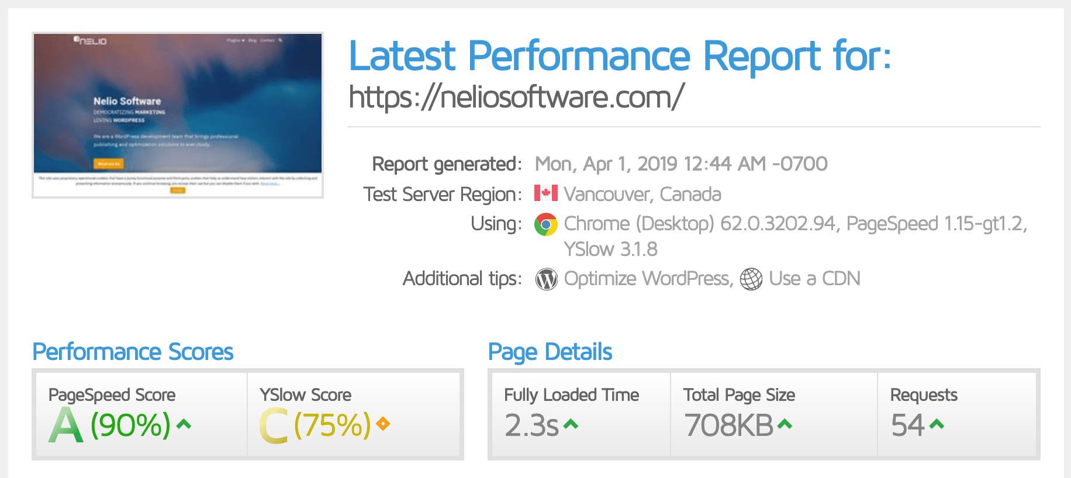Click the WordPress logo icon
Image resolution: width=1071 pixels, height=478 pixels.
(547, 279)
